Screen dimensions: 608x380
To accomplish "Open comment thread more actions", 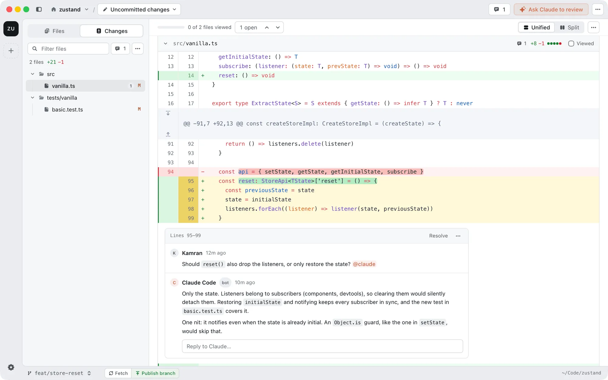I will (458, 236).
